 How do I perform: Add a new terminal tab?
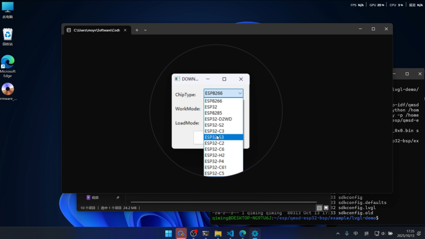[137, 30]
